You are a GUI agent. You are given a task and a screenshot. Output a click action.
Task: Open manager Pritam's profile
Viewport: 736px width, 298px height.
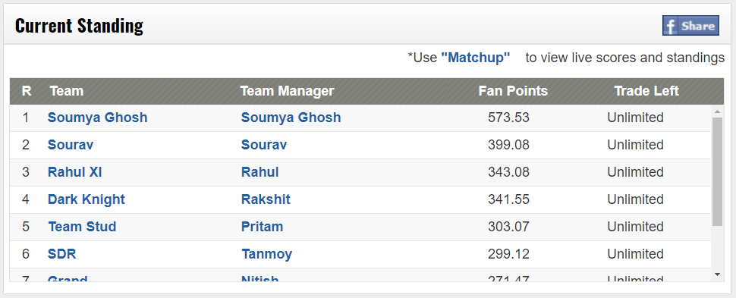click(x=262, y=226)
